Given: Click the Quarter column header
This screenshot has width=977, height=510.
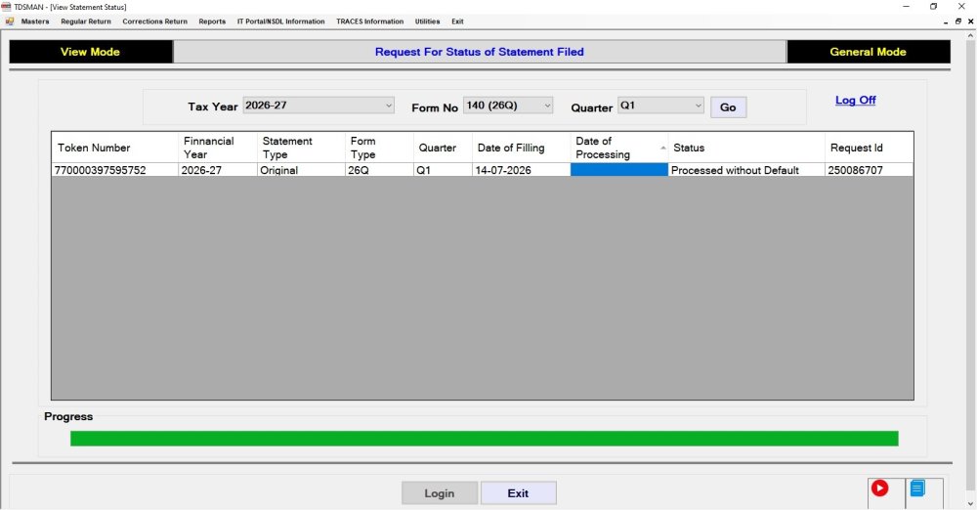Looking at the screenshot, I should tap(443, 148).
